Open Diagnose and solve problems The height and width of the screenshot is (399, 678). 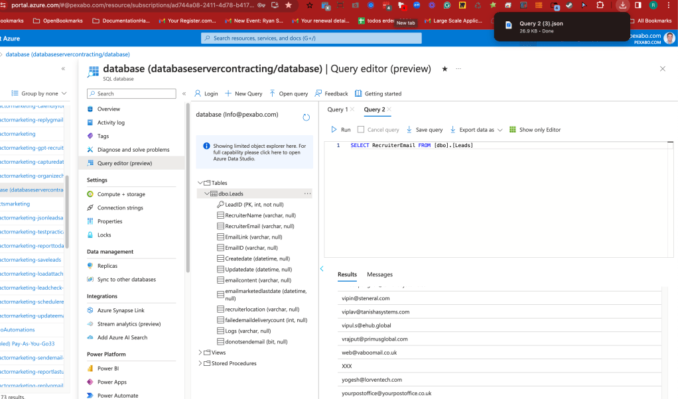(133, 150)
